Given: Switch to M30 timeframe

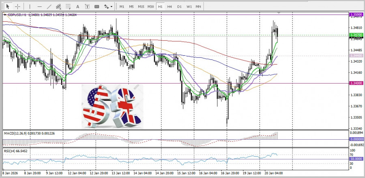Looking at the screenshot, I should pos(150,6).
